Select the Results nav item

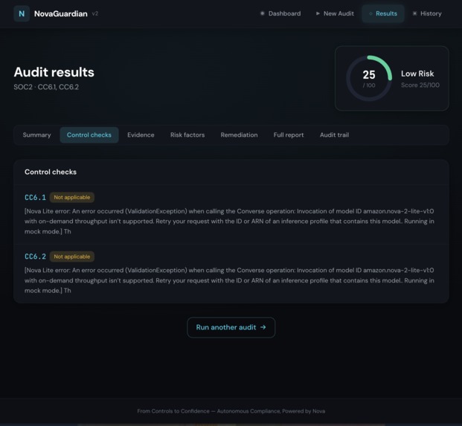(x=383, y=13)
